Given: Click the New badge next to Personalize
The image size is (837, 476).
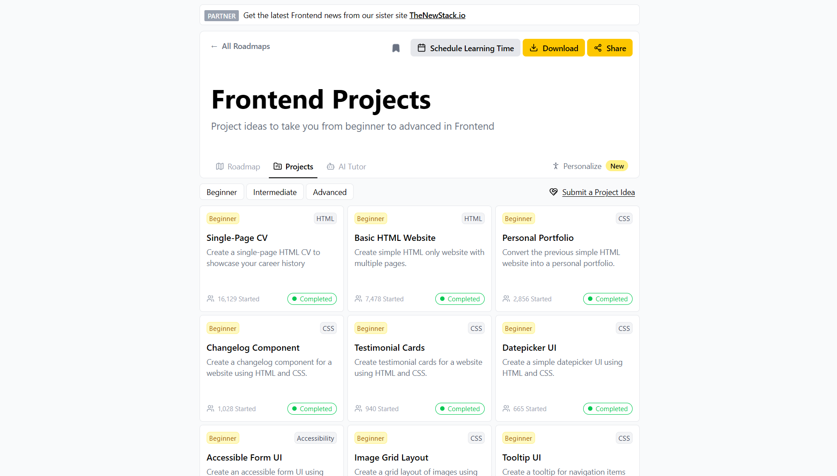Looking at the screenshot, I should click(x=617, y=166).
